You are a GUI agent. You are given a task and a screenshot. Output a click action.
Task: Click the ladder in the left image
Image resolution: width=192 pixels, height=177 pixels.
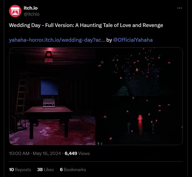click(21, 97)
